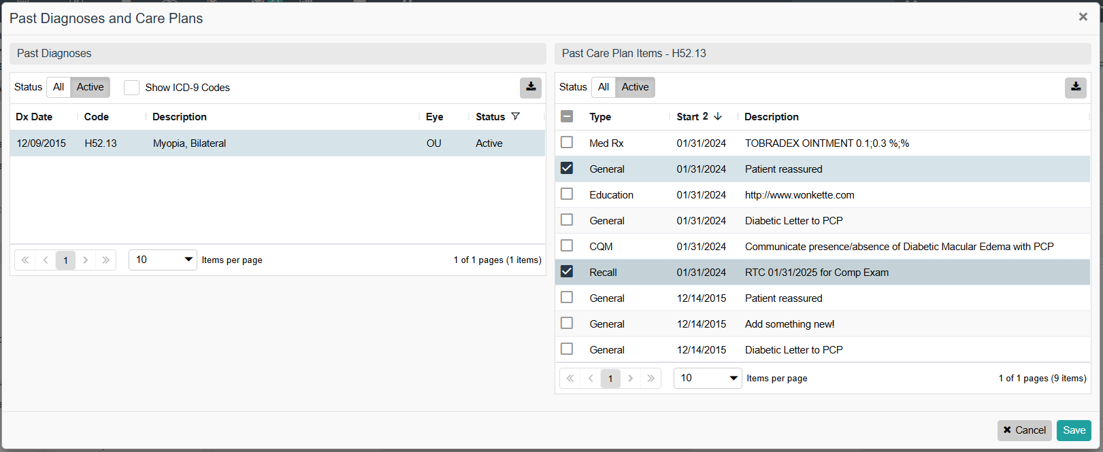Go to last page in Past Diagnoses pager

click(x=105, y=260)
